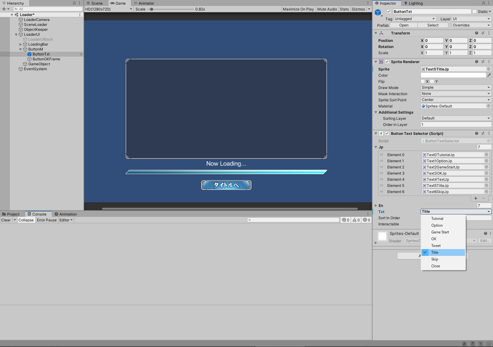Open Transform component preset settings
Screen dimensions: 493x347
[483, 33]
